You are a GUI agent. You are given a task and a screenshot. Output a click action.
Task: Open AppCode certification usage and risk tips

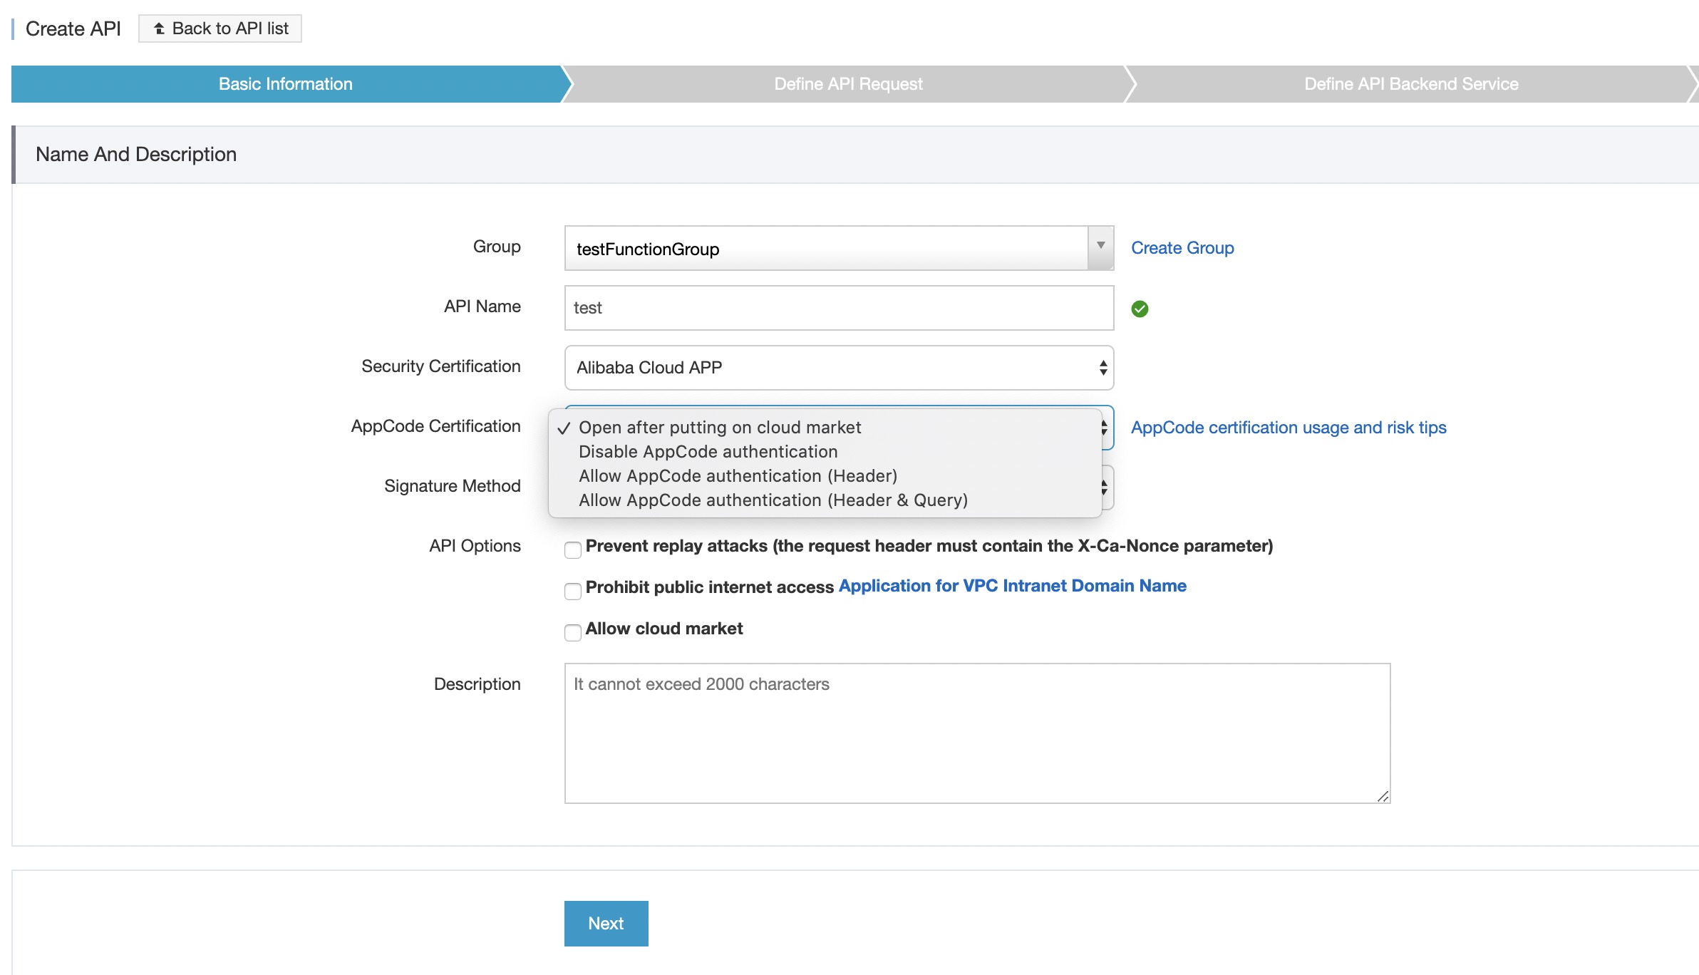[1289, 428]
